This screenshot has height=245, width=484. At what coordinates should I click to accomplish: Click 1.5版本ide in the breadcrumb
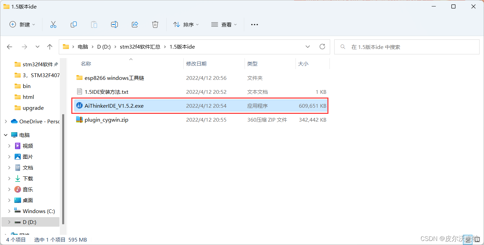pos(182,47)
